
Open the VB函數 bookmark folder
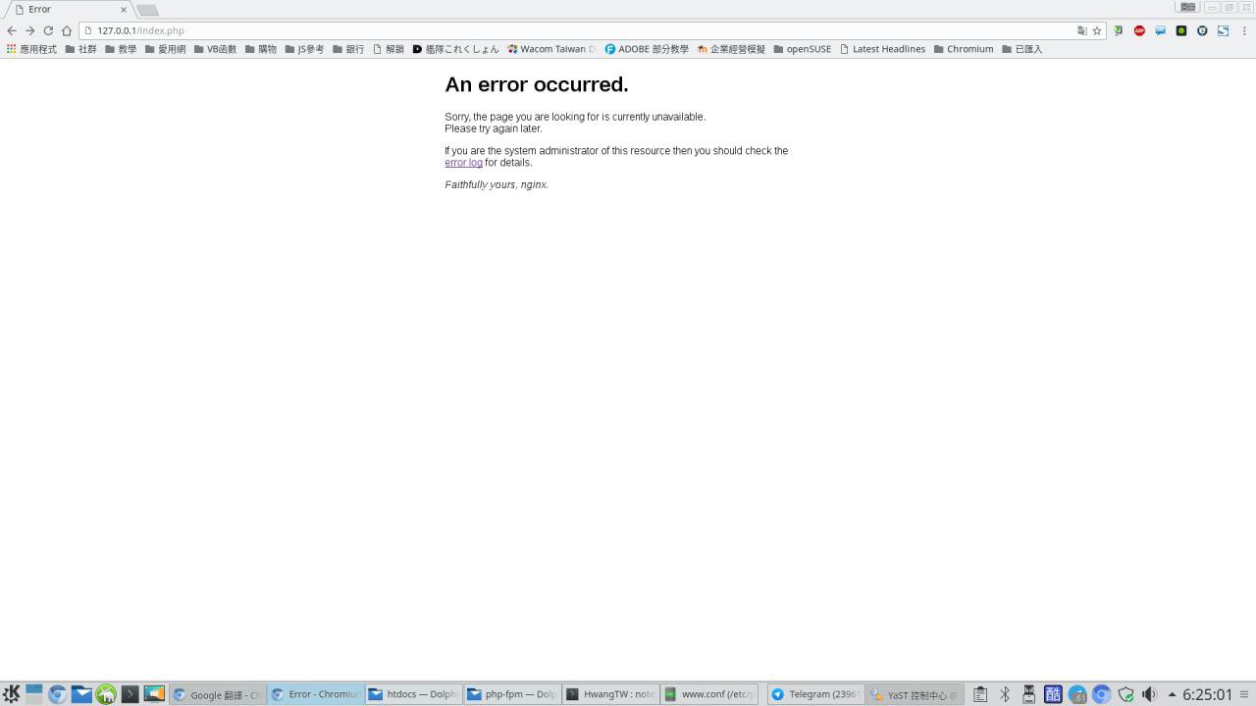(x=215, y=49)
